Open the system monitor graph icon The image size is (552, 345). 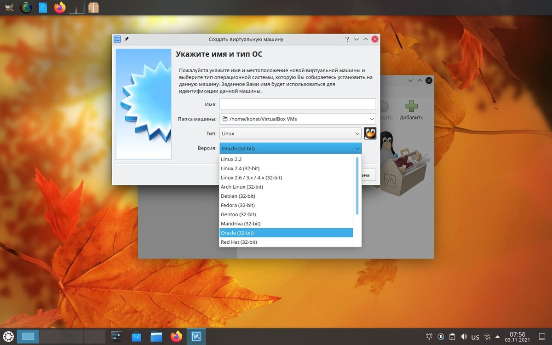[x=77, y=7]
